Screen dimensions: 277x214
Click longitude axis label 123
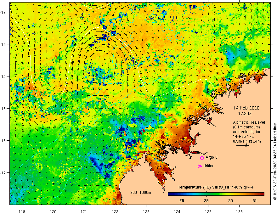(x=146, y=211)
